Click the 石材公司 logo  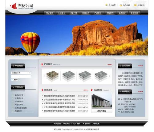tap(22, 6)
